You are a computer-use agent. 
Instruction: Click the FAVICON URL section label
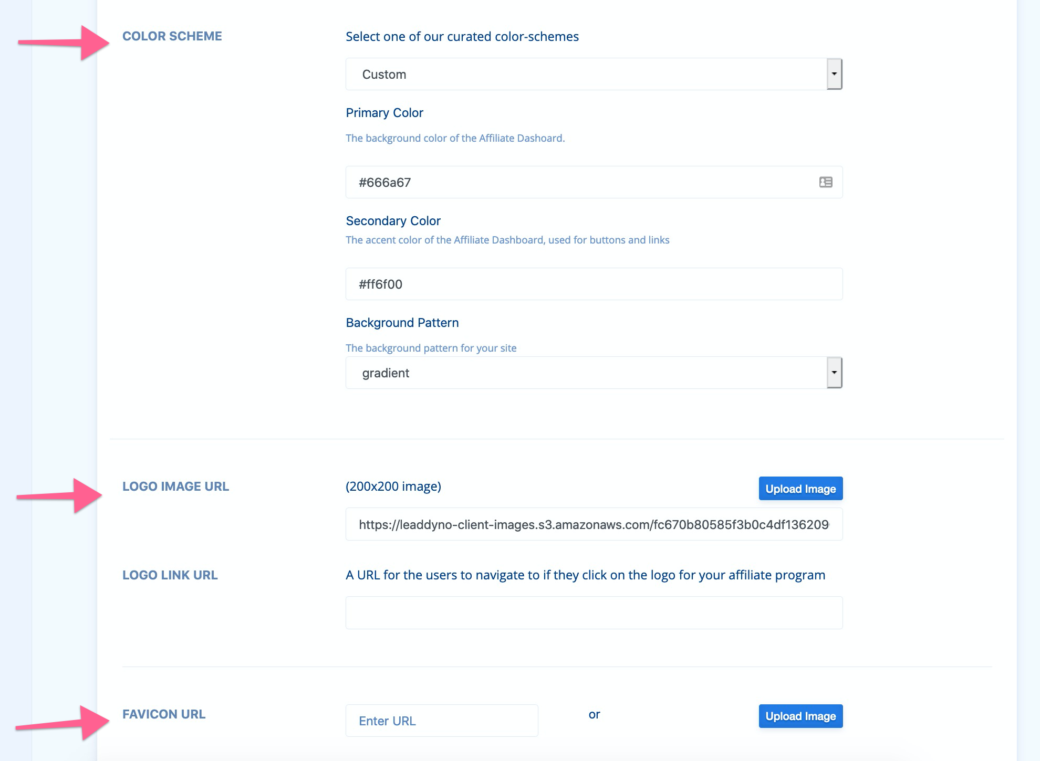(164, 714)
